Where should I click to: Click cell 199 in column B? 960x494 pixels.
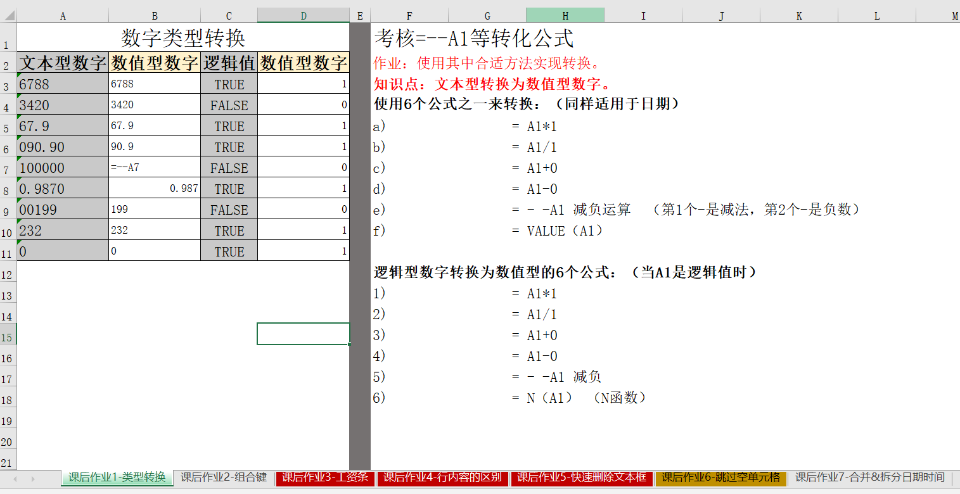pyautogui.click(x=155, y=209)
